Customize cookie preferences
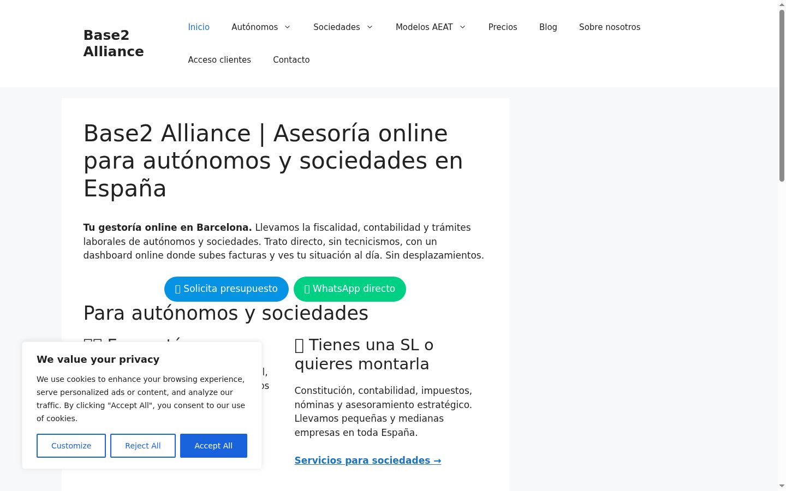 [71, 446]
